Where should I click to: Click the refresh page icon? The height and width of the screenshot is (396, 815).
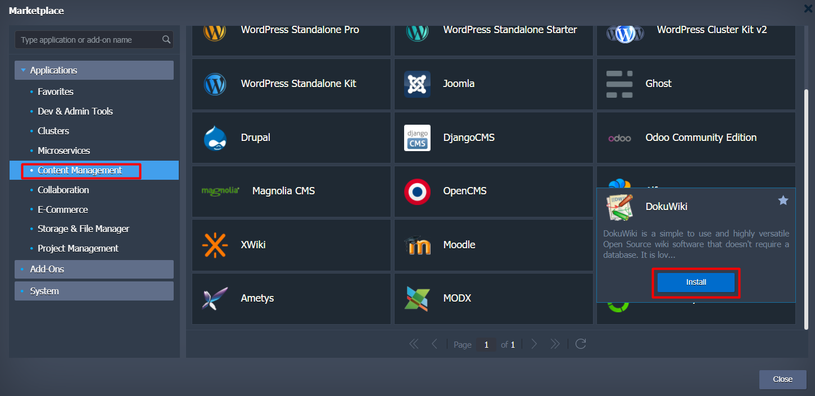[581, 344]
